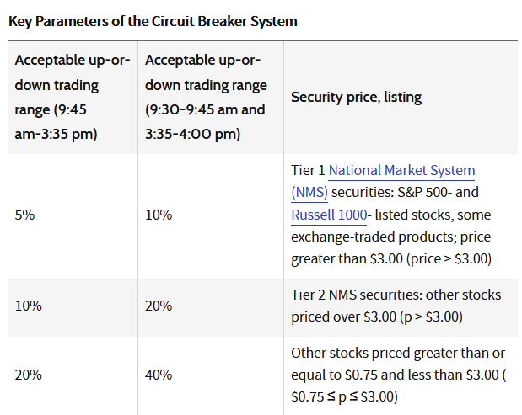Open the National Market System link
The image size is (522, 415).
(x=401, y=170)
